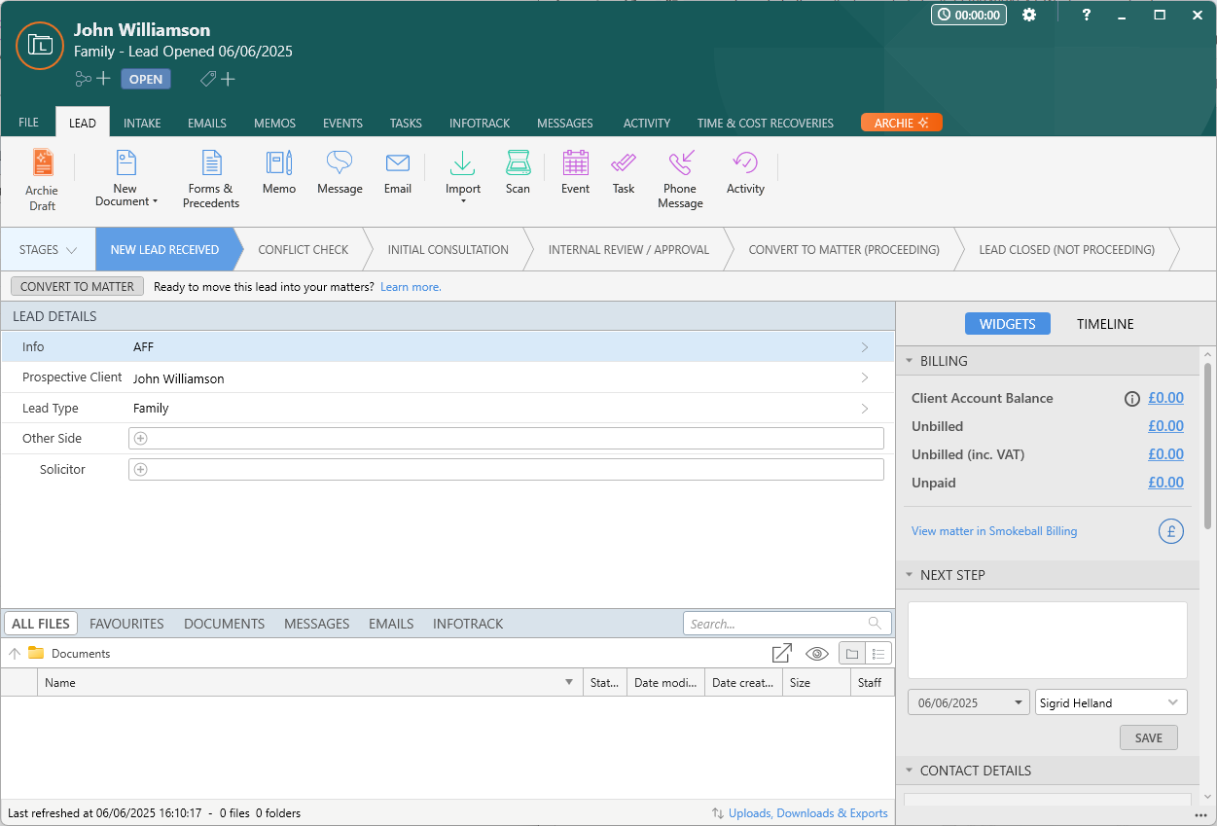Go up one folder level
Screen dimensions: 1217x826
click(15, 654)
